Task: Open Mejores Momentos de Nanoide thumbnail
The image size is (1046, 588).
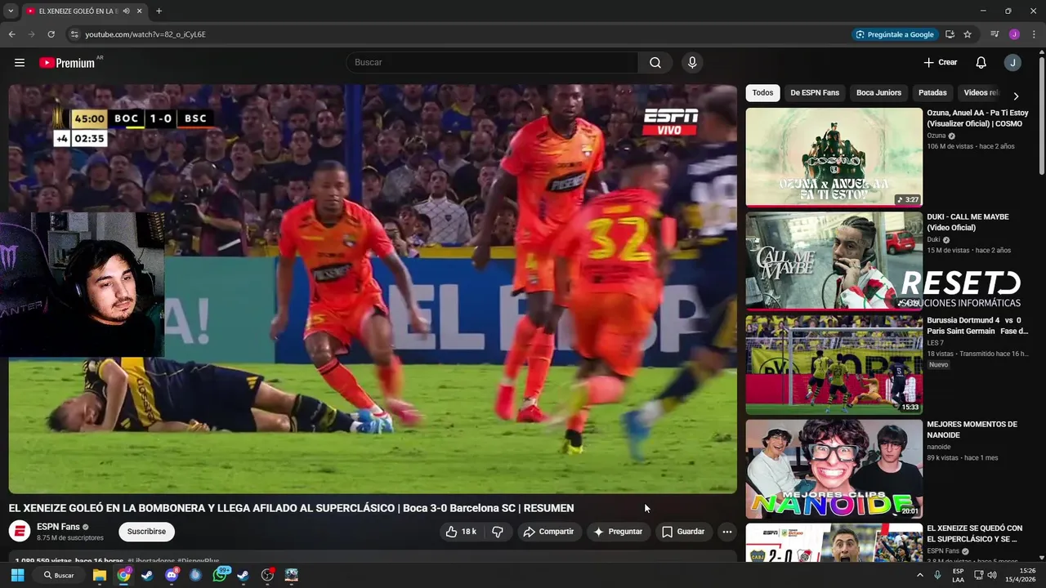Action: click(834, 469)
